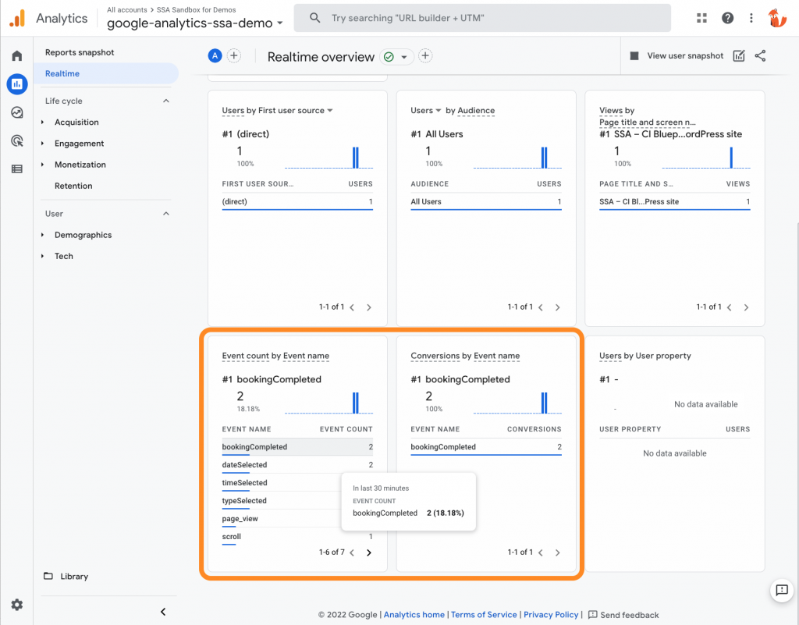Click View user snapshot button
799x625 pixels.
click(x=676, y=56)
